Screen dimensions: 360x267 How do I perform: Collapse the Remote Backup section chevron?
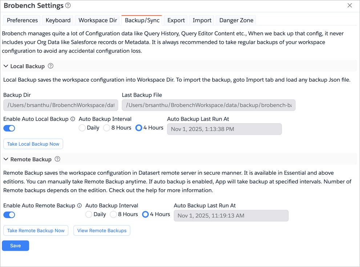6,159
